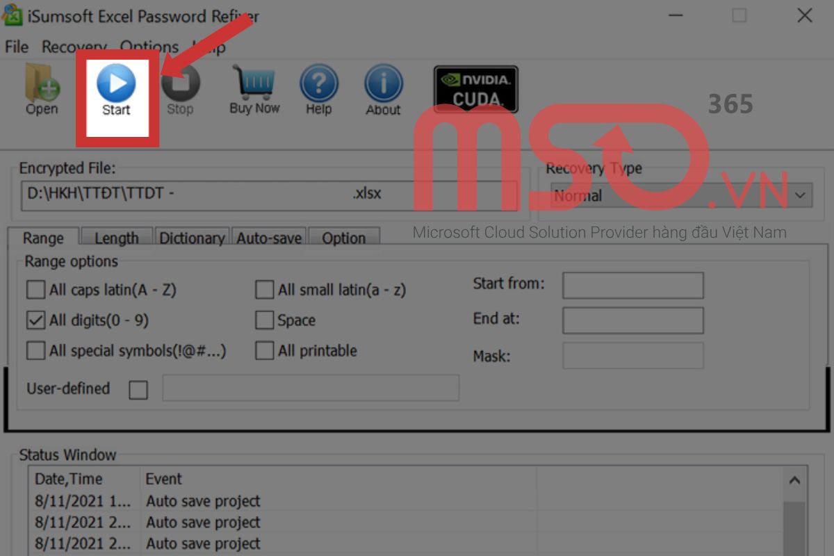This screenshot has width=834, height=556.
Task: Switch to the Option tab
Action: [344, 238]
